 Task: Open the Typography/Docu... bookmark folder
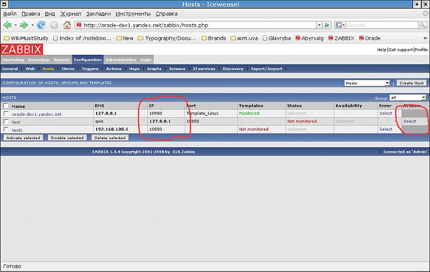tap(167, 38)
